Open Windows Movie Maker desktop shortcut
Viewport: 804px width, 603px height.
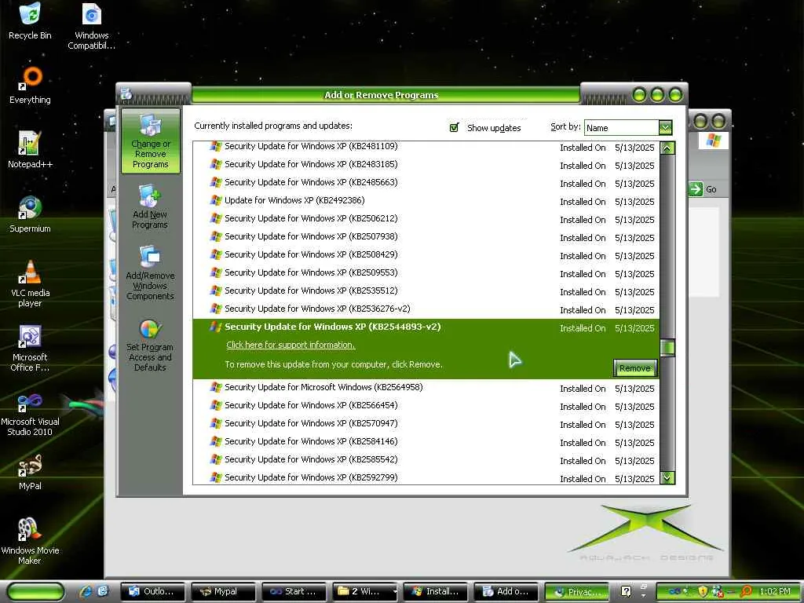tap(30, 540)
